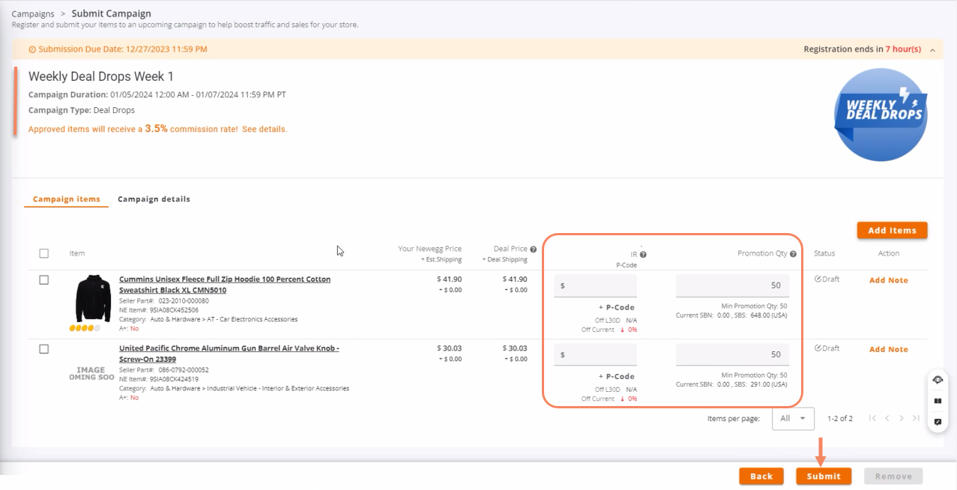
Task: Toggle the select-all items checkbox in the header
Action: coord(44,253)
